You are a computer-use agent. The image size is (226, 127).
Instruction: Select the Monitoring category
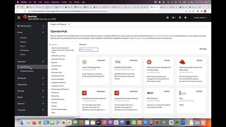tap(55, 92)
